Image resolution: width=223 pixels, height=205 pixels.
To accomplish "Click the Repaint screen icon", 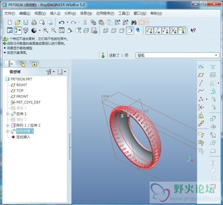I will click(x=10, y=30).
